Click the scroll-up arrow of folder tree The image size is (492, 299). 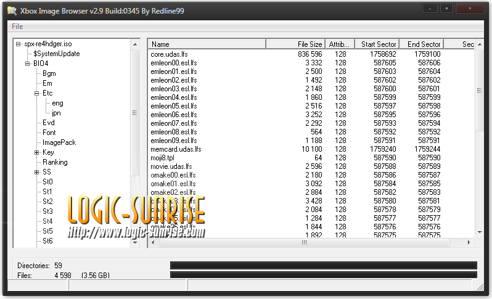pos(135,44)
